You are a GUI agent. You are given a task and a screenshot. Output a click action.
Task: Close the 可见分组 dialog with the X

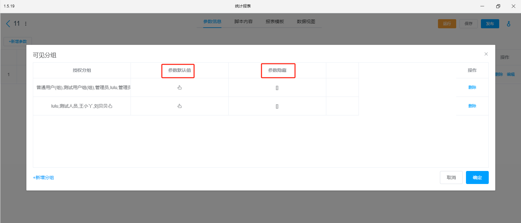486,54
